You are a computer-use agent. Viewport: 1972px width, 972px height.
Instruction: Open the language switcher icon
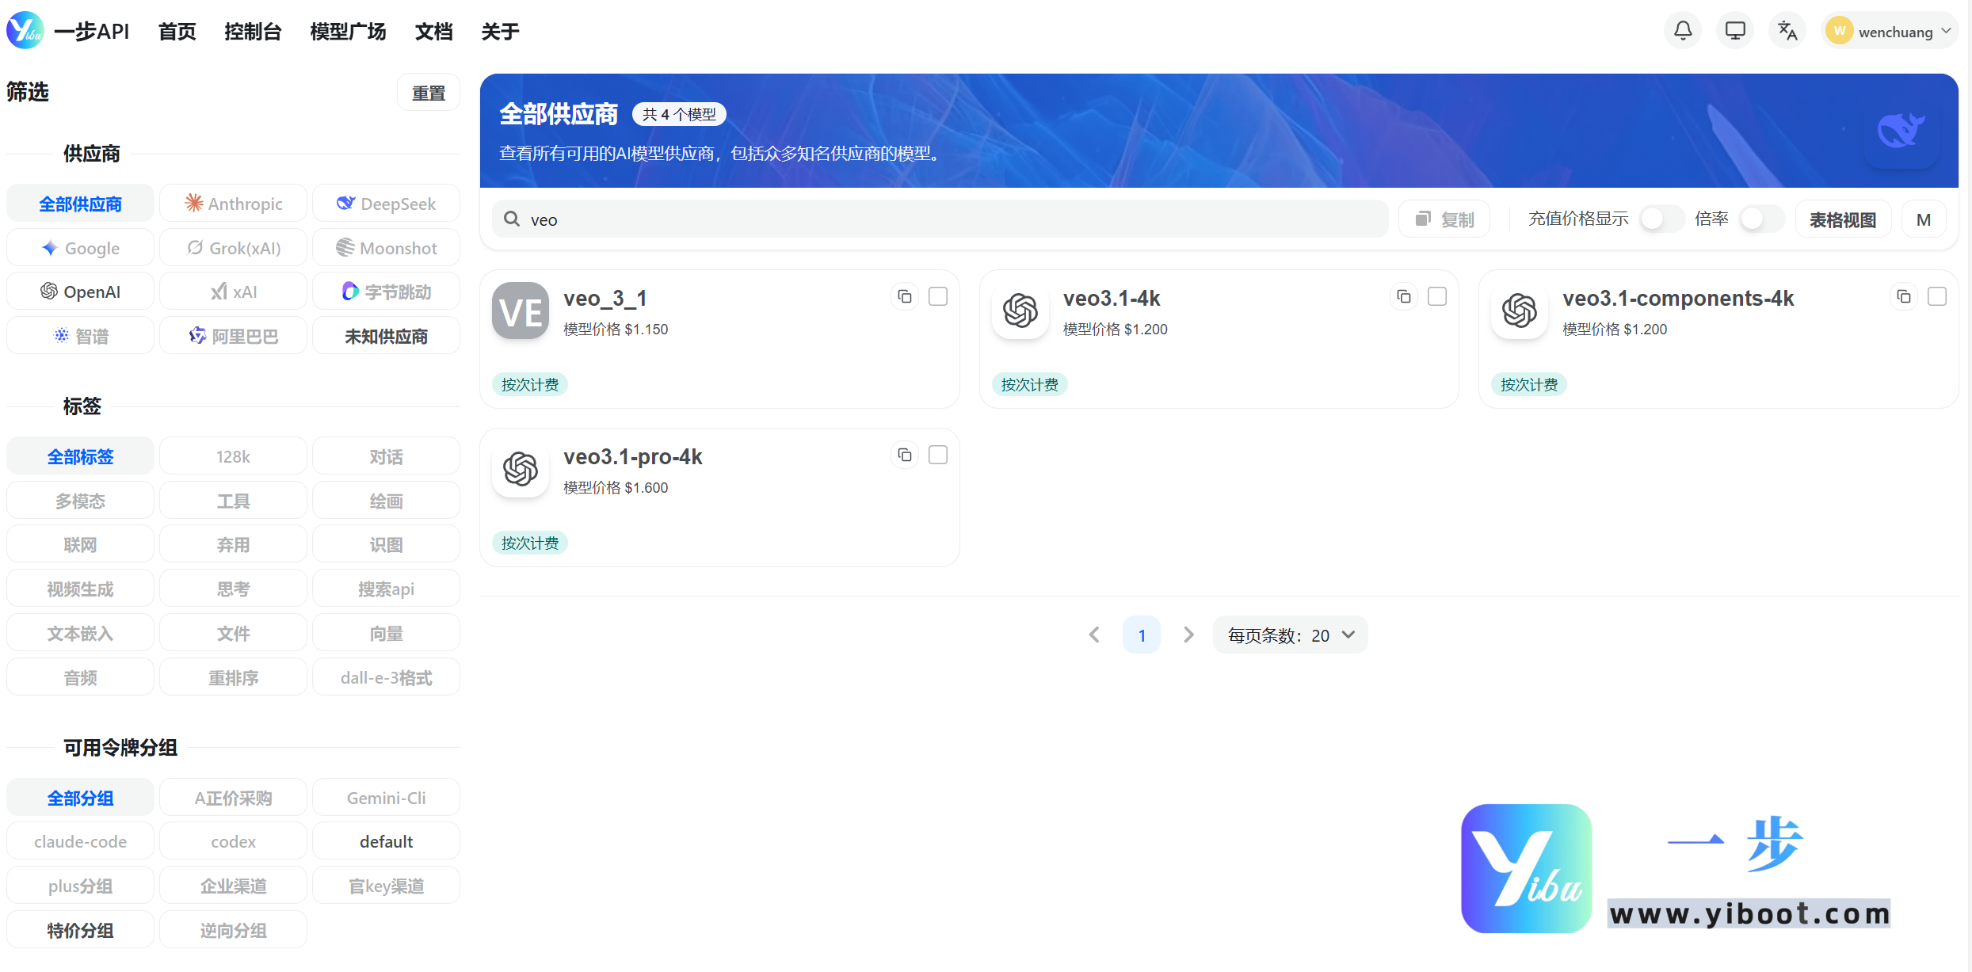(x=1787, y=30)
